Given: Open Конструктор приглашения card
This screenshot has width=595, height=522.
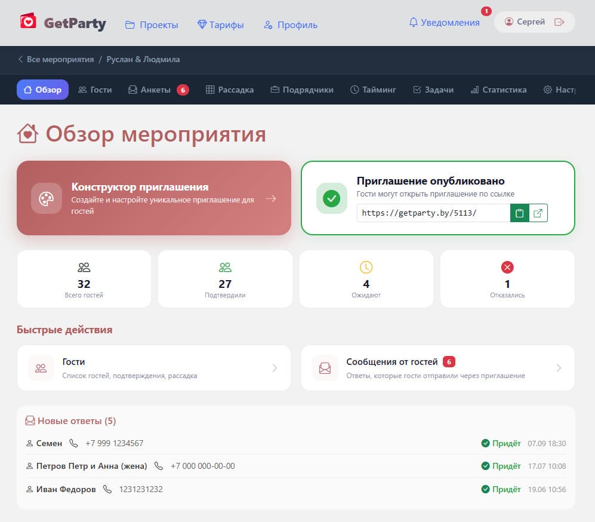Looking at the screenshot, I should pos(154,198).
